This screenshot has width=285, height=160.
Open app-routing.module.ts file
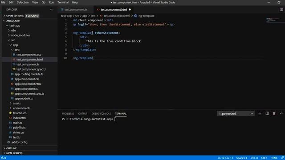[x=29, y=74]
